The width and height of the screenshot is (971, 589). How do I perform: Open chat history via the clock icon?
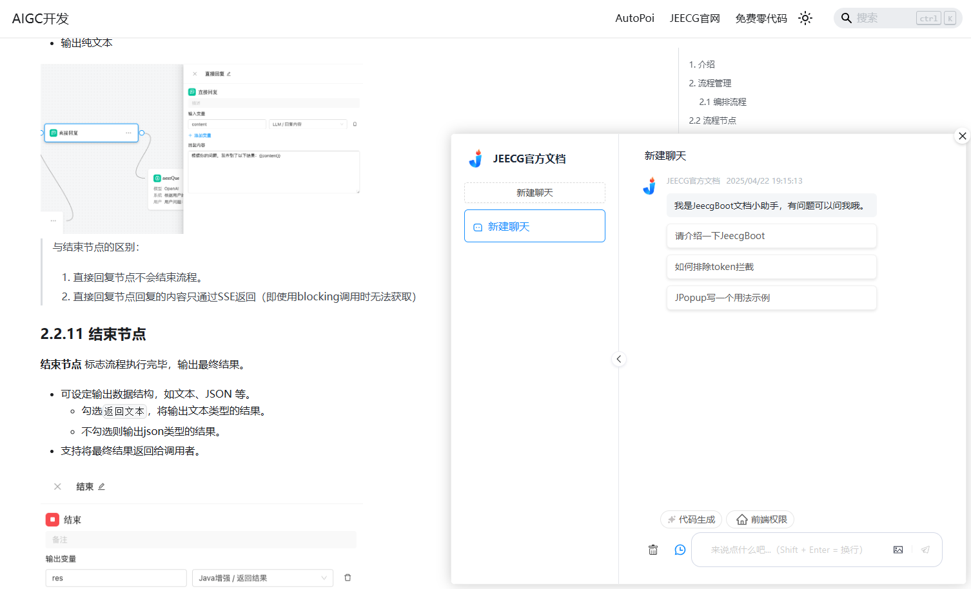click(680, 550)
